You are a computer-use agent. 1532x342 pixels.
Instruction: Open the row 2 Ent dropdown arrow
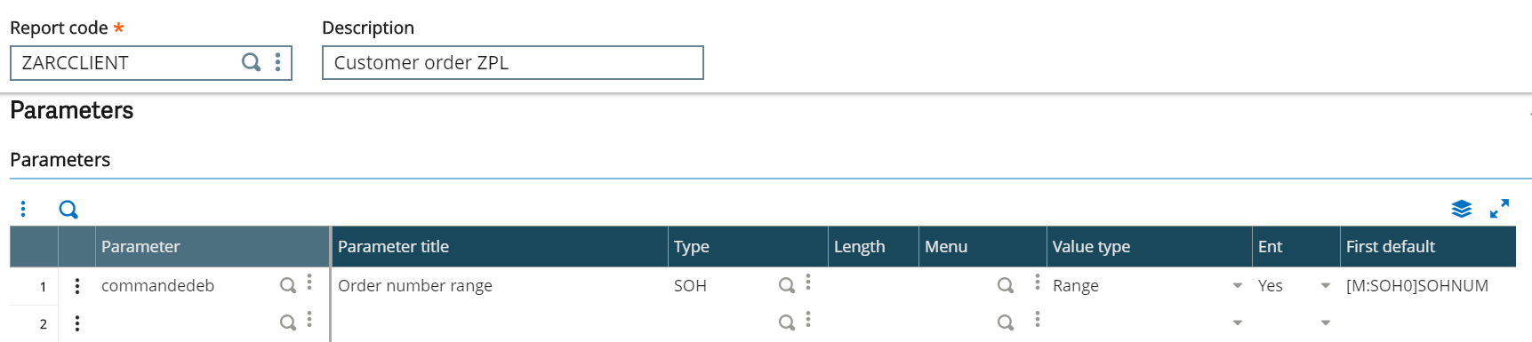pyautogui.click(x=1326, y=323)
